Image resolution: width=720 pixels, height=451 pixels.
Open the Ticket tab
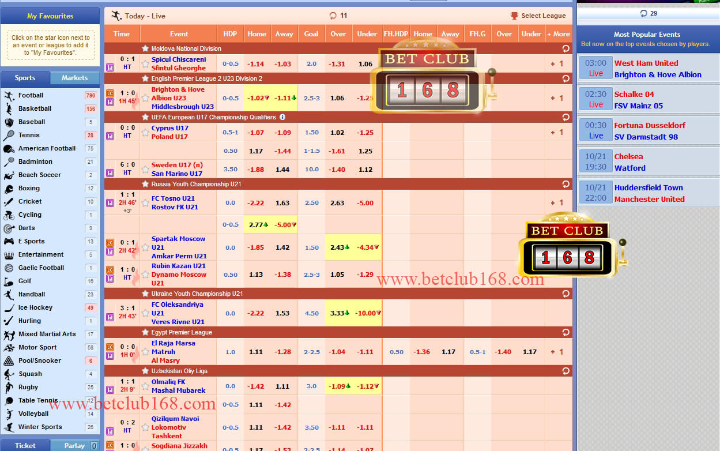coord(25,445)
